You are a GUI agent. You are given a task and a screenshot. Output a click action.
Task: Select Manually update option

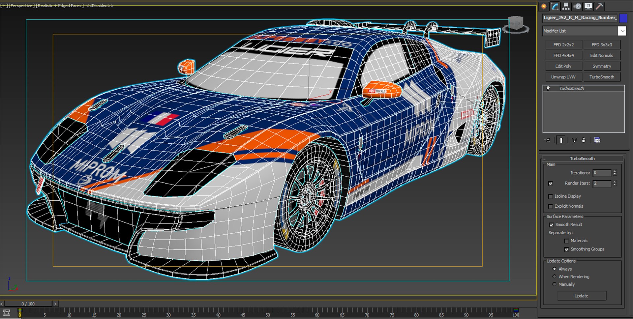[x=554, y=284]
